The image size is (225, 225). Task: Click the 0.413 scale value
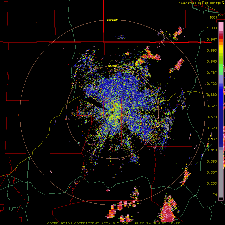(x=212, y=150)
